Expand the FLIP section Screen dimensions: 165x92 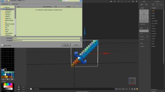point(141,34)
